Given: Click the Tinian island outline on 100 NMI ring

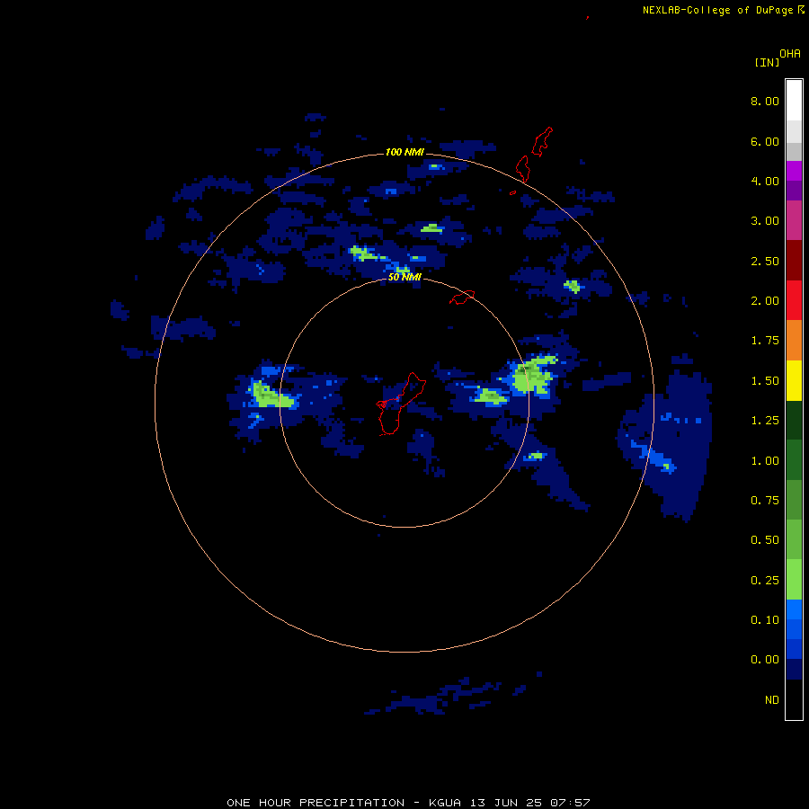Looking at the screenshot, I should (x=522, y=169).
